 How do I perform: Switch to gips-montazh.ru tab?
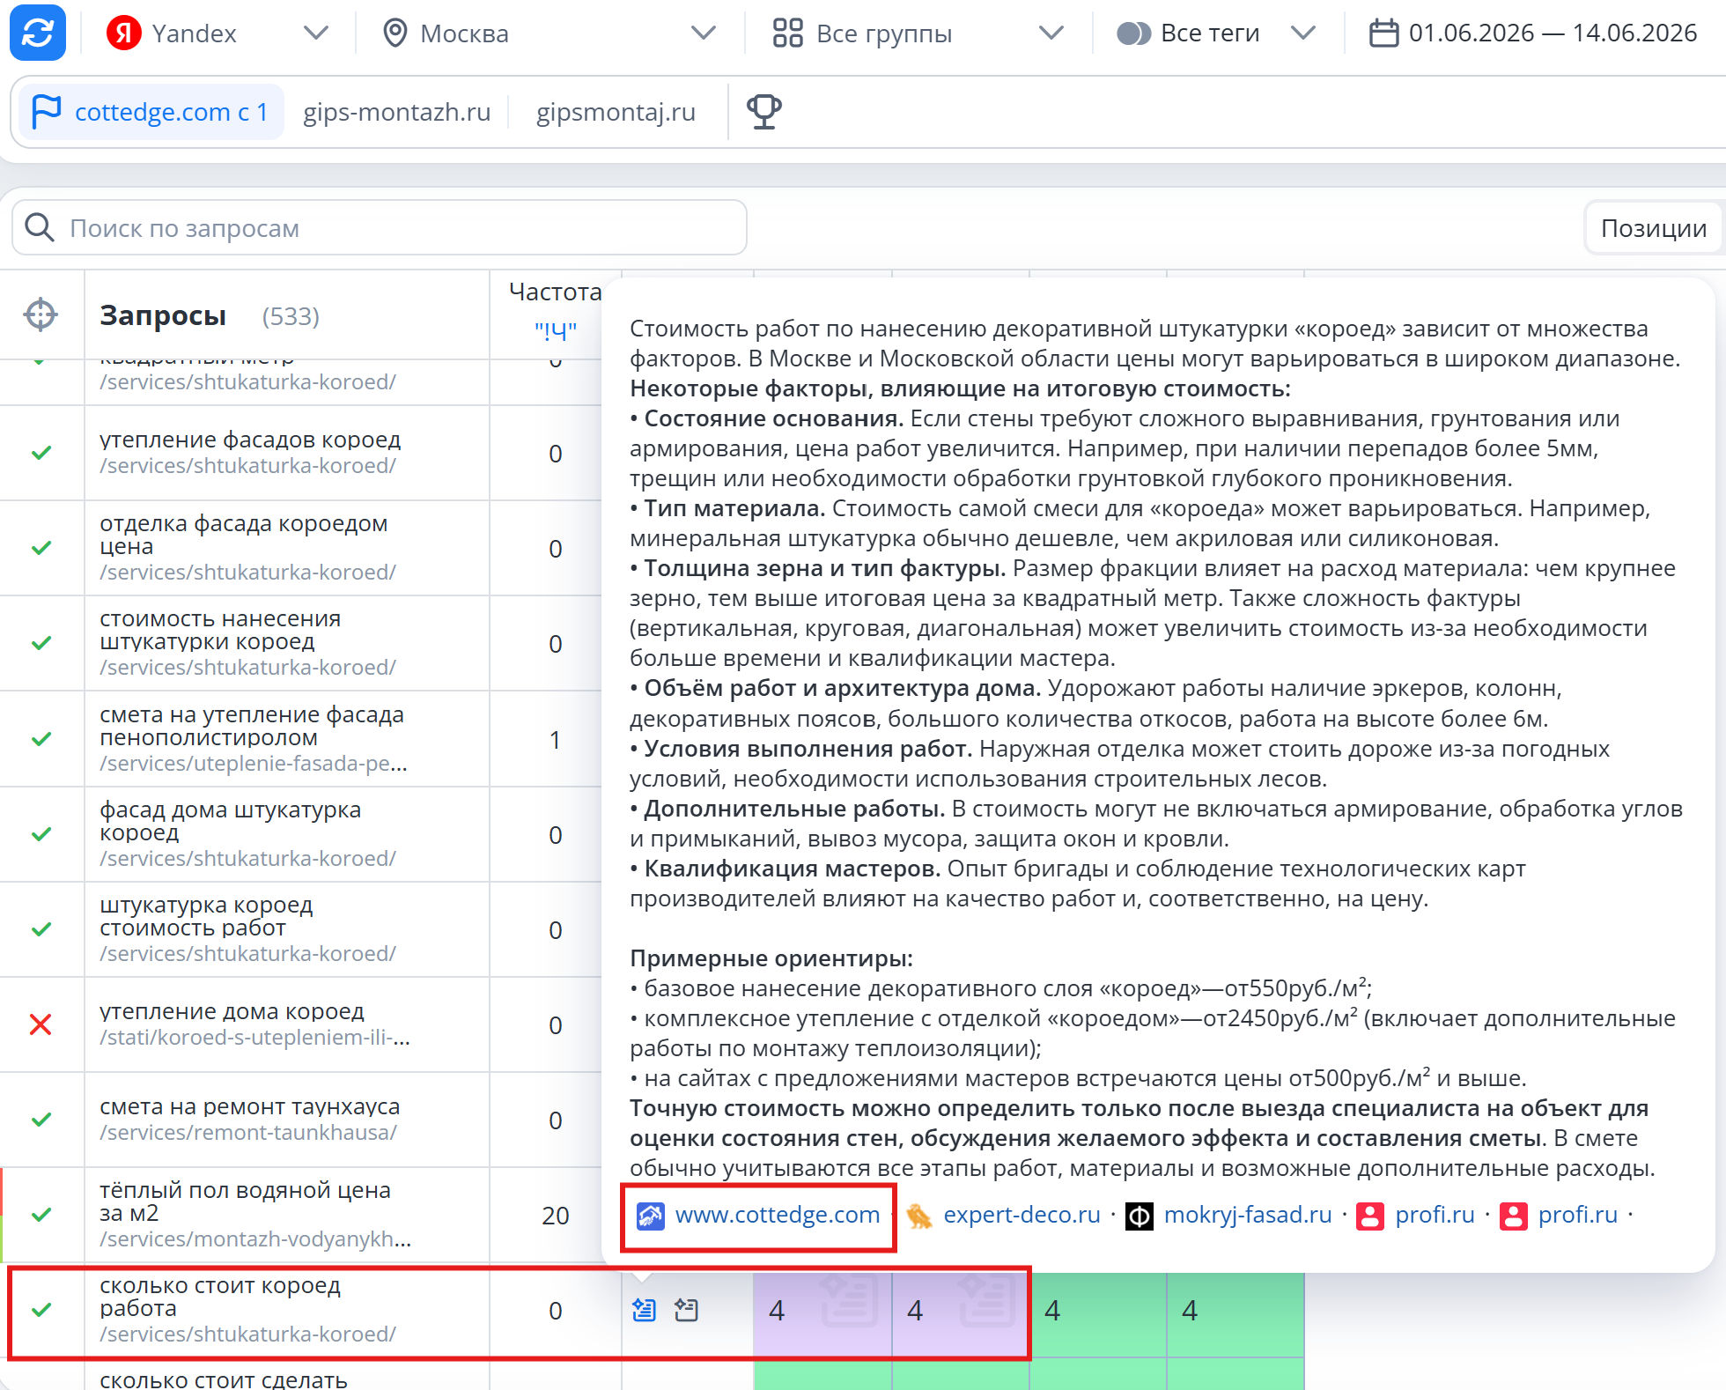pyautogui.click(x=396, y=112)
